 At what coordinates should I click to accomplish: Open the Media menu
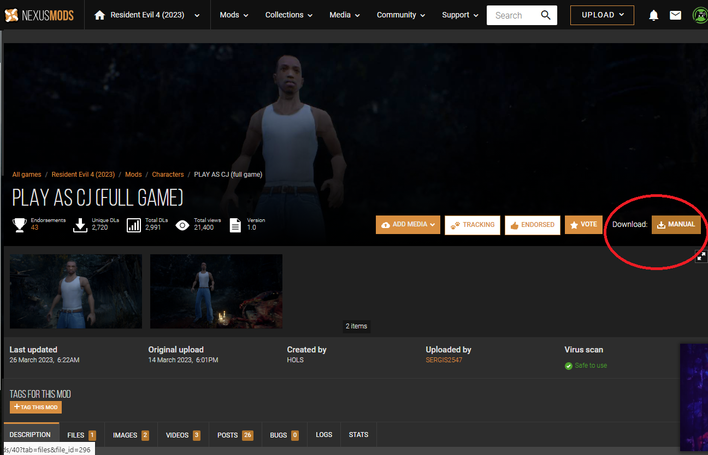pyautogui.click(x=345, y=15)
